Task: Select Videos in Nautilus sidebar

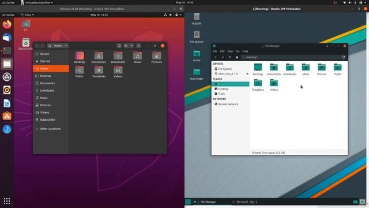Action: click(x=51, y=112)
